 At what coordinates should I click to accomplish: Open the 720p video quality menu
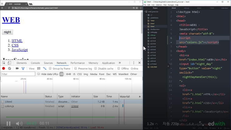tap(173, 124)
